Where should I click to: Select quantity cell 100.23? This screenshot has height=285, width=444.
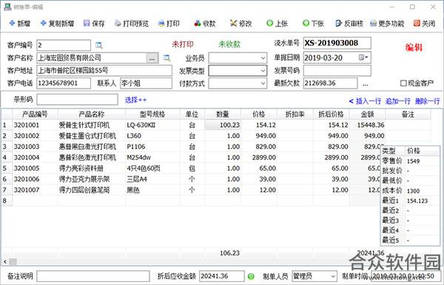pyautogui.click(x=223, y=125)
